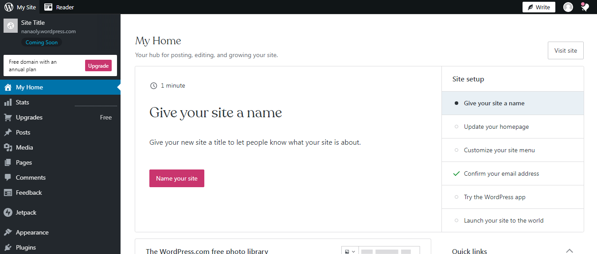Select the Customize your site menu step
Viewport: 597px width, 254px height.
(499, 150)
